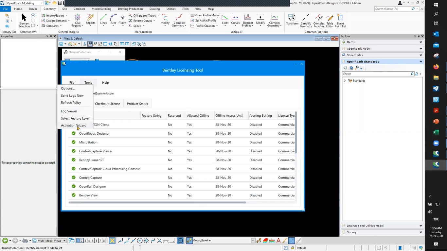Screen dimensions: 447x251
Task: Choose Select Feature Level menu entry
Action: 75,118
